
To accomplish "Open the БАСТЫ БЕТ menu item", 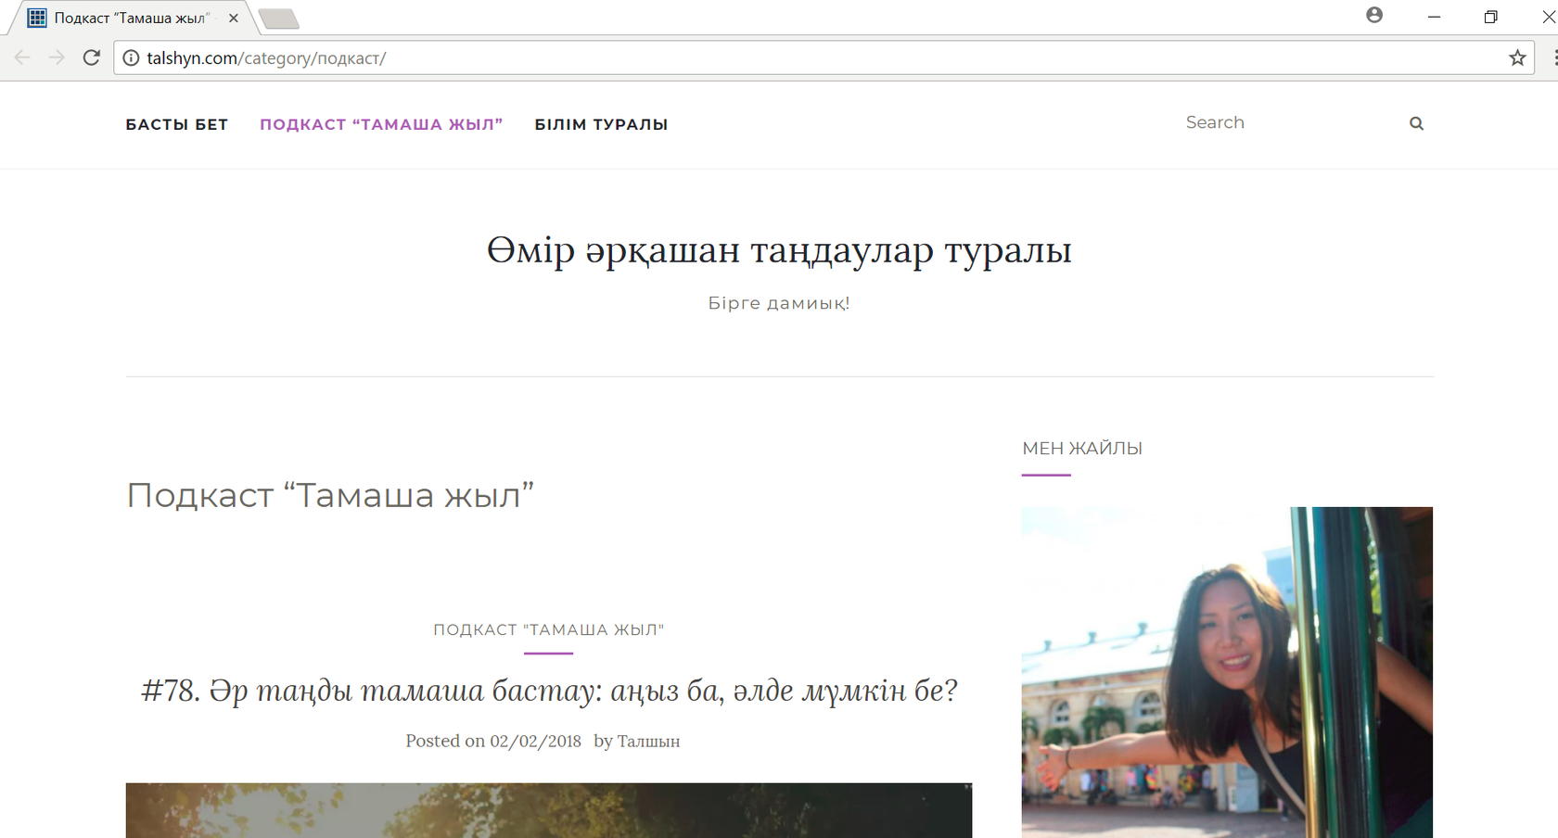I will click(x=177, y=124).
